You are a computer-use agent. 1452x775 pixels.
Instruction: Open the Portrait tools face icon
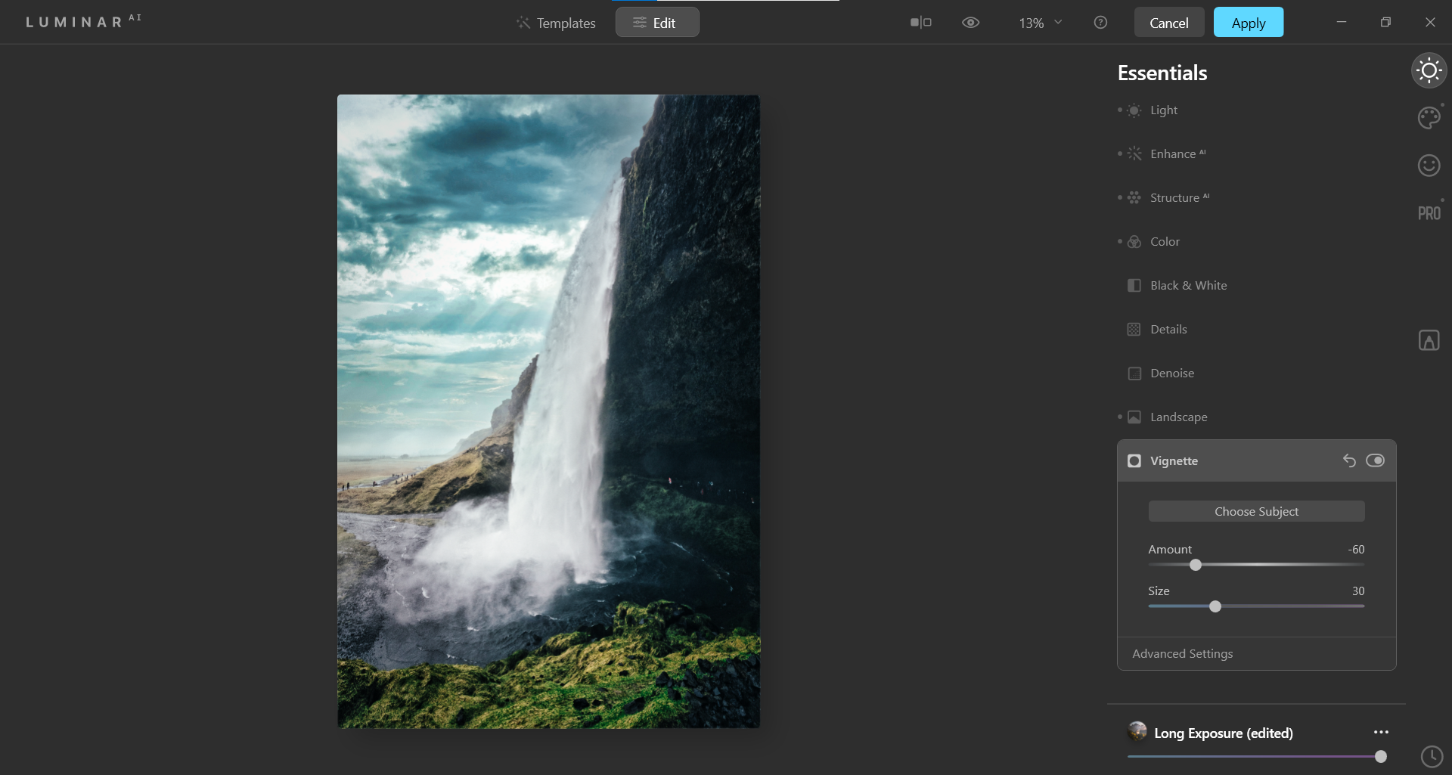[1429, 166]
